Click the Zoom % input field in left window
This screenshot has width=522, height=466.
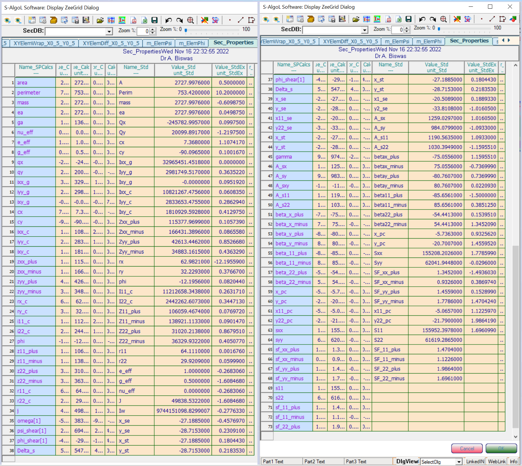pos(143,31)
